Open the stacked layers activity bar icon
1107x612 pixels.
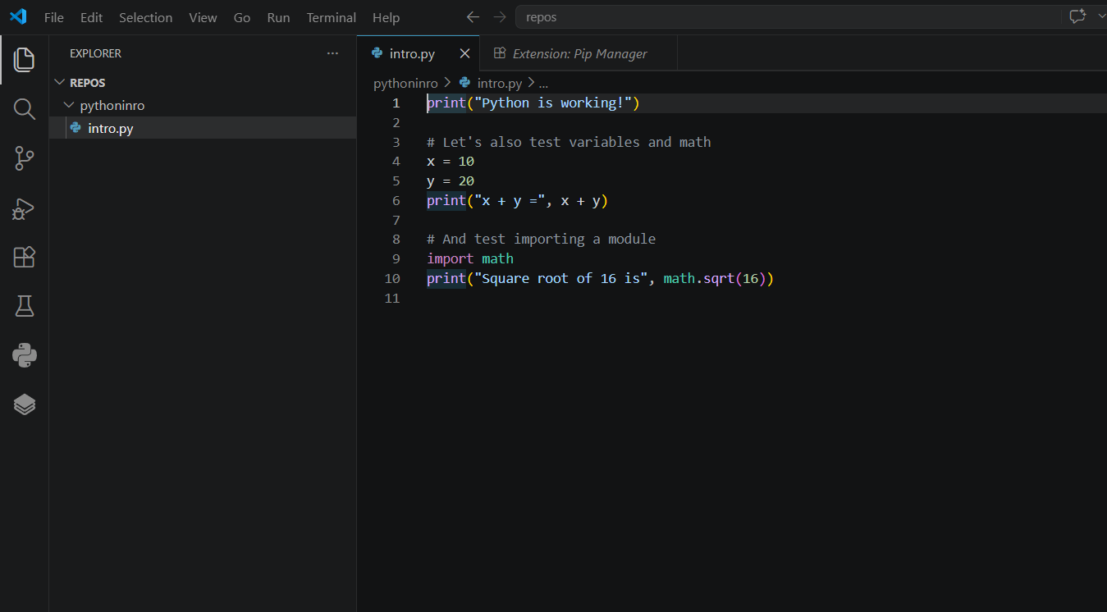25,404
